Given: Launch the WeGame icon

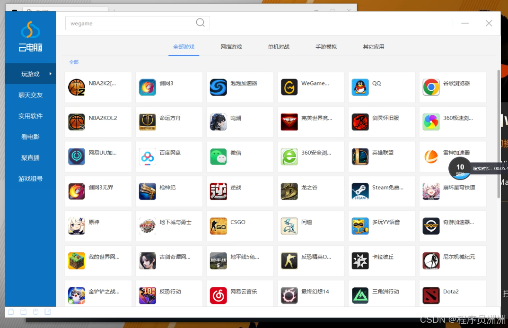Looking at the screenshot, I should tap(289, 87).
